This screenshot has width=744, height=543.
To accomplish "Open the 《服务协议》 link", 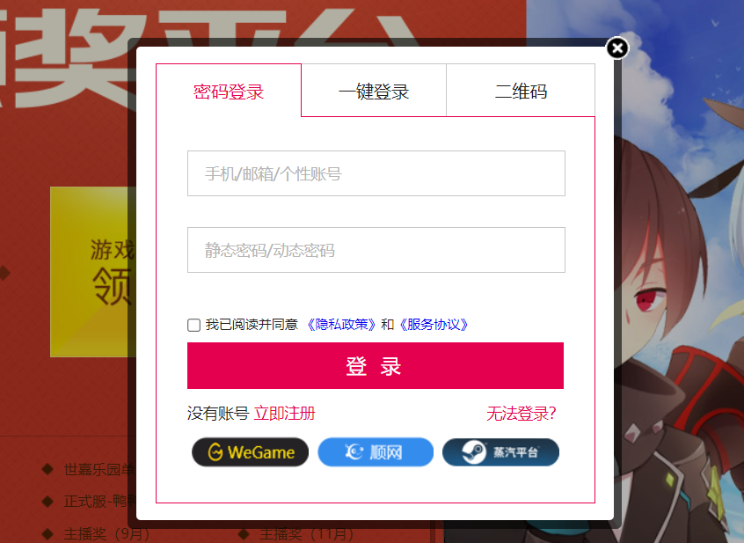I will [x=434, y=325].
